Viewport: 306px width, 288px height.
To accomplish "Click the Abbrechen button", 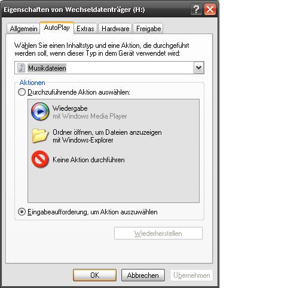I will click(x=143, y=275).
